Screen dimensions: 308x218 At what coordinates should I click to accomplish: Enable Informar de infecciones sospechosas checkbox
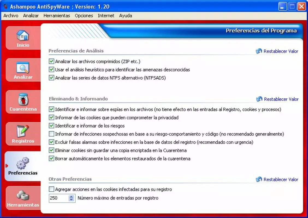[51, 134]
